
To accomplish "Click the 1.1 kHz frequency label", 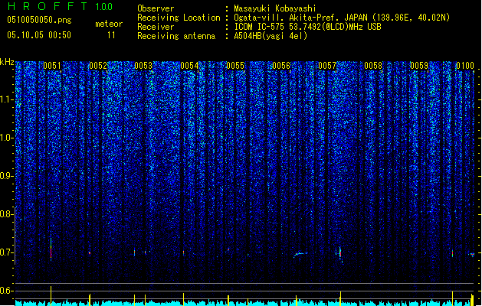I will point(6,99).
